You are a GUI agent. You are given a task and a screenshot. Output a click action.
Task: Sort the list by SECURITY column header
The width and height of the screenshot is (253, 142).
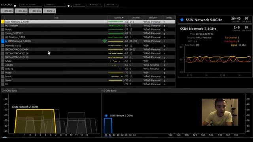coord(153,17)
